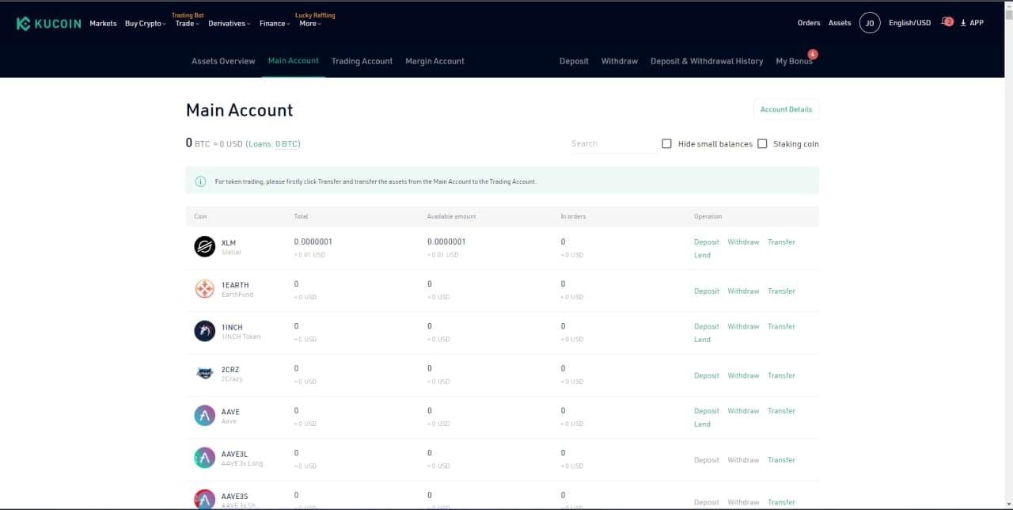Click the Loans 0 BTC link

[x=273, y=144]
